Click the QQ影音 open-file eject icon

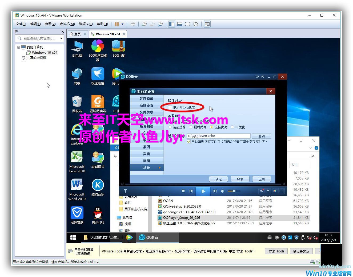(268, 191)
